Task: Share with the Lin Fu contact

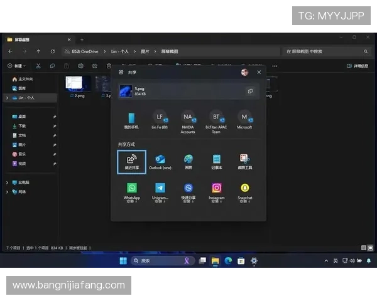Action: pos(160,119)
